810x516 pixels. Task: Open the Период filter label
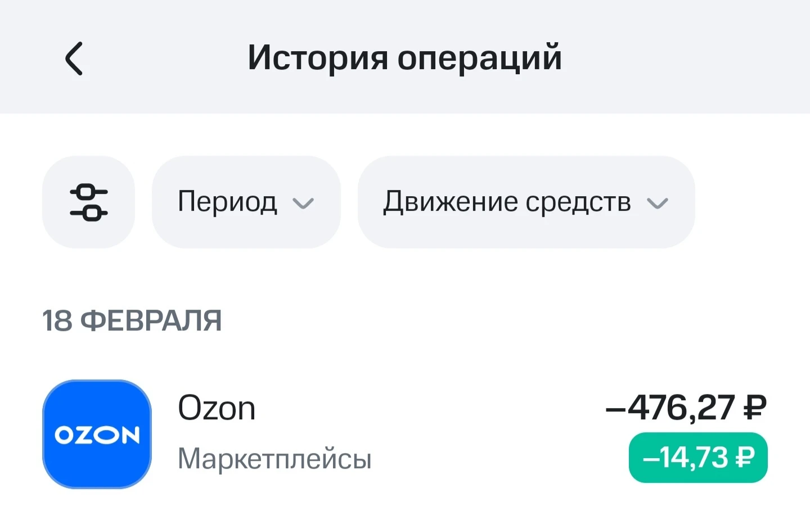coord(227,201)
